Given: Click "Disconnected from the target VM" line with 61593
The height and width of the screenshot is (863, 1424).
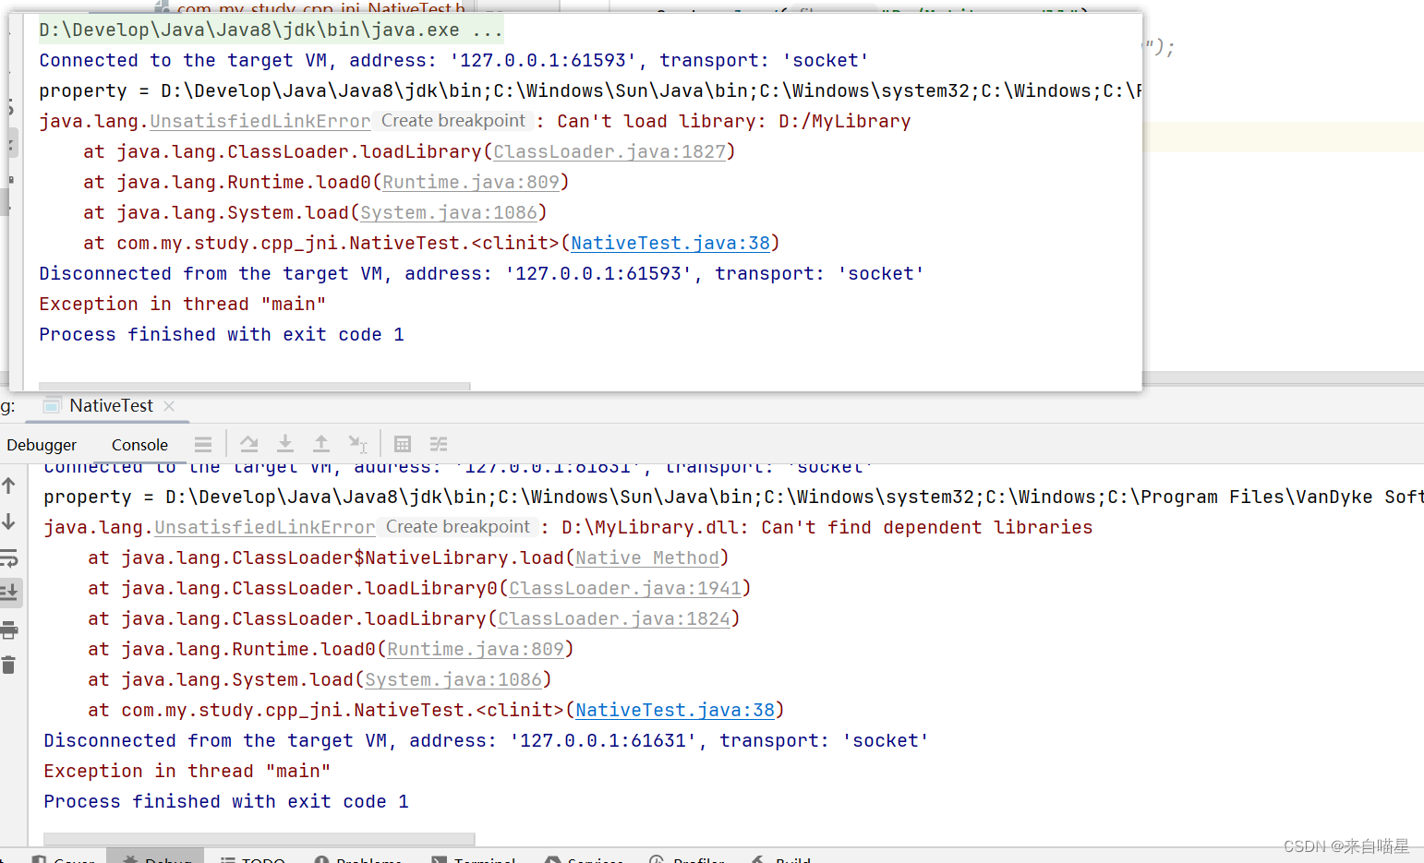Looking at the screenshot, I should [482, 274].
